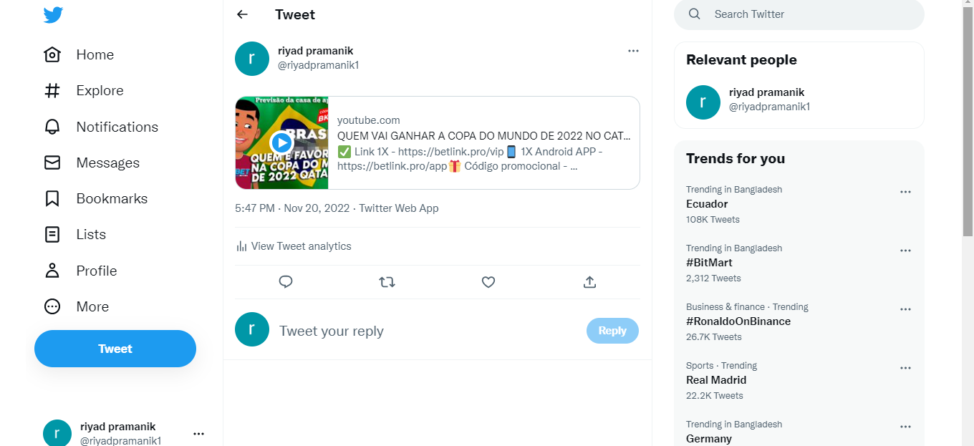Open Notifications from the bell icon

52,127
